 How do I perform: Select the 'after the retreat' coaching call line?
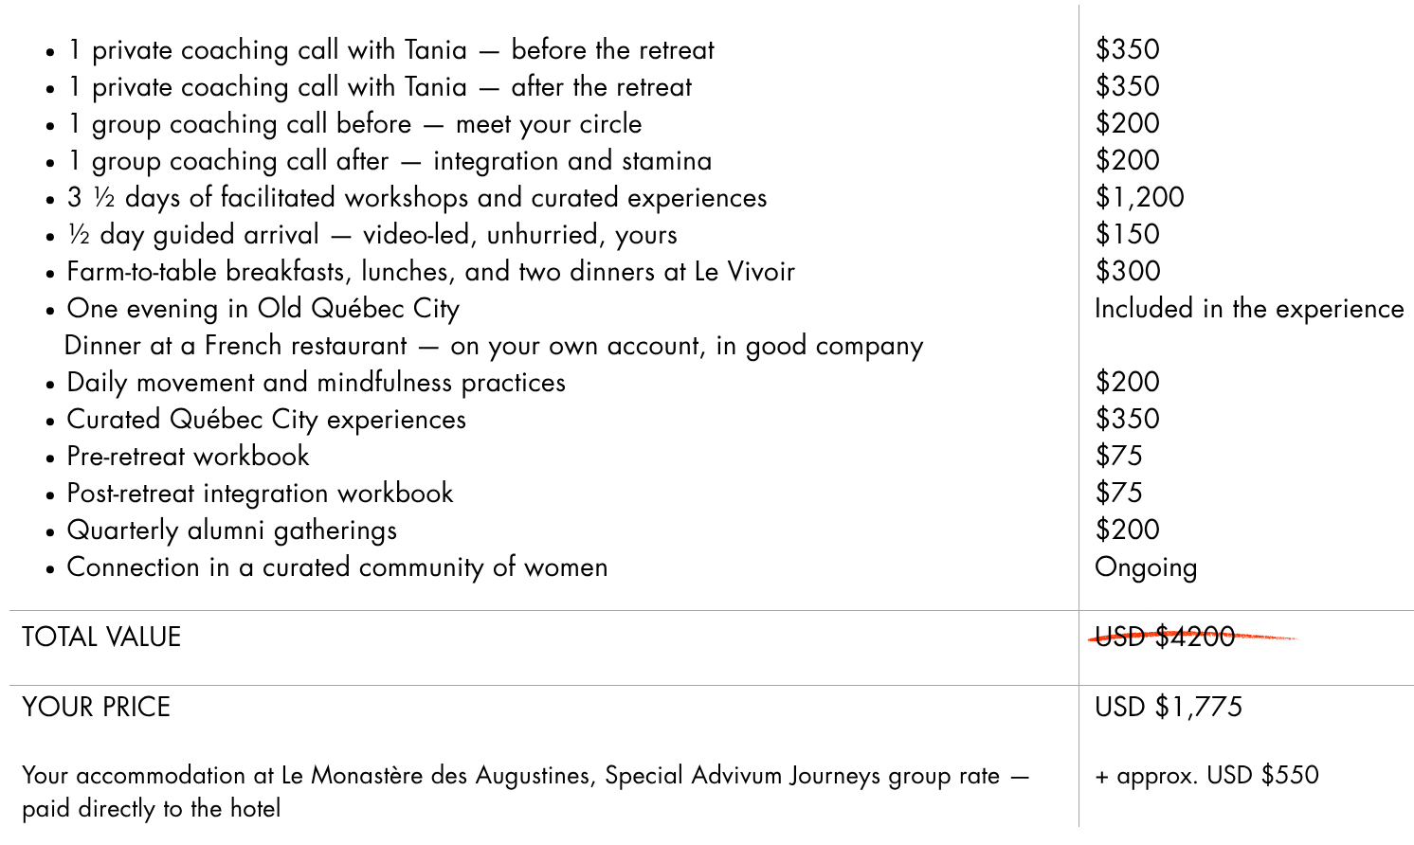coord(379,87)
